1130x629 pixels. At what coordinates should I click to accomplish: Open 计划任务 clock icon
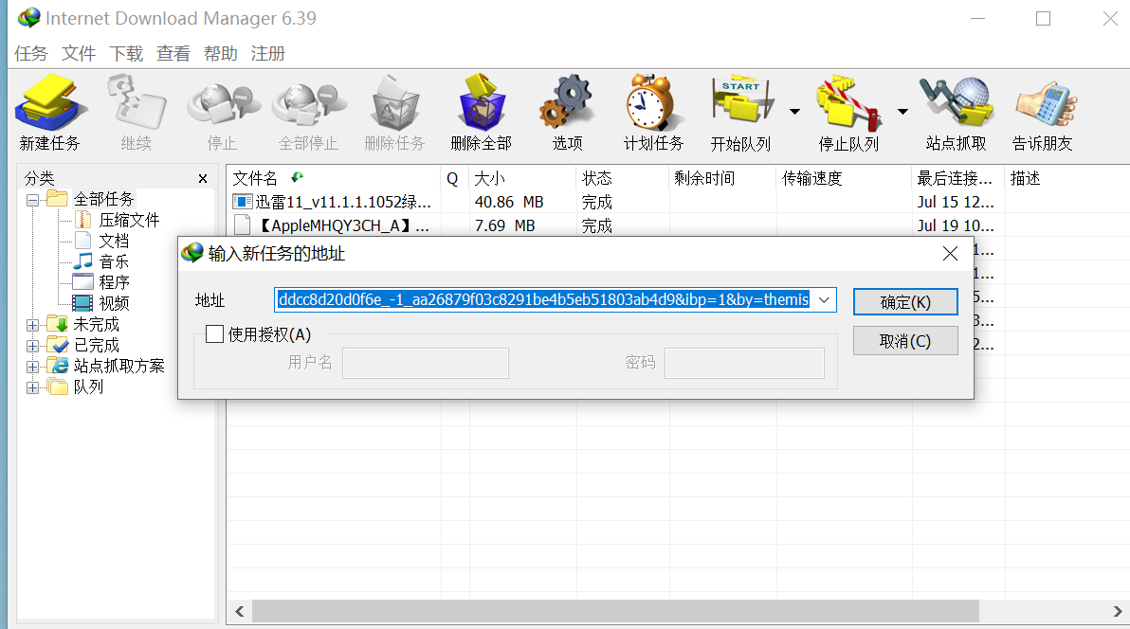(654, 113)
